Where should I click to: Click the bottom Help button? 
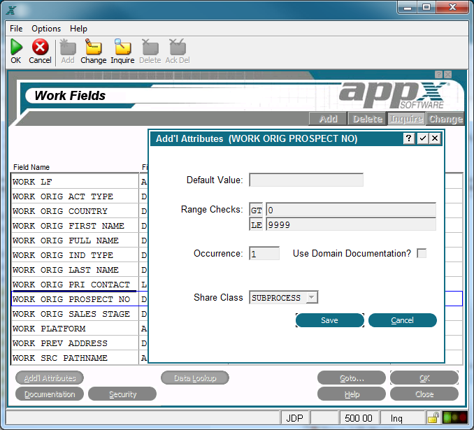[x=352, y=394]
